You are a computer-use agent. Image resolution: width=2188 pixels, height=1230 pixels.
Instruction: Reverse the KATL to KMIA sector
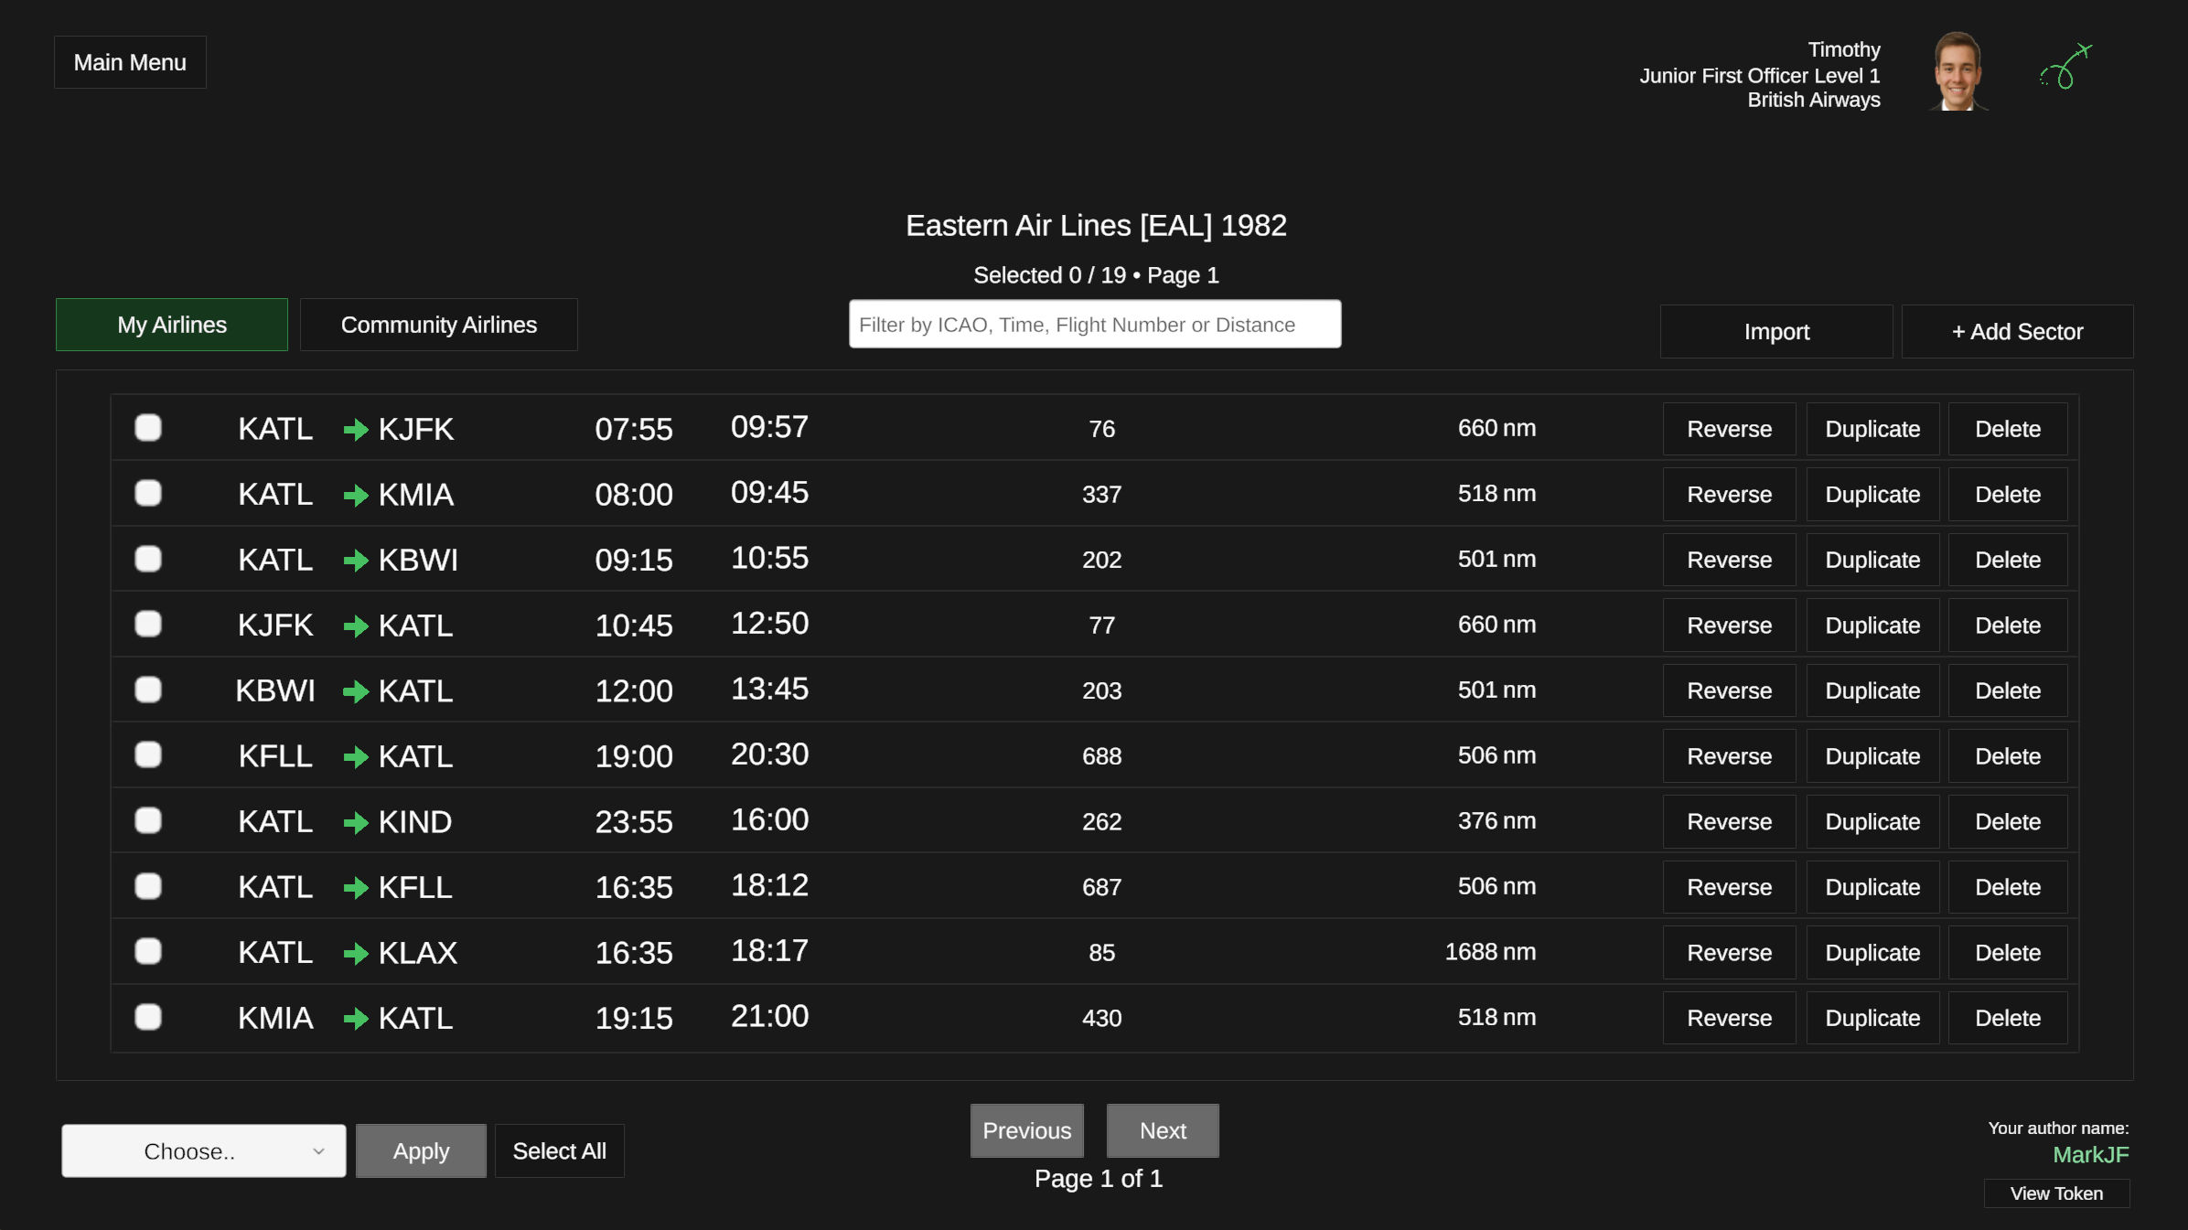point(1729,495)
